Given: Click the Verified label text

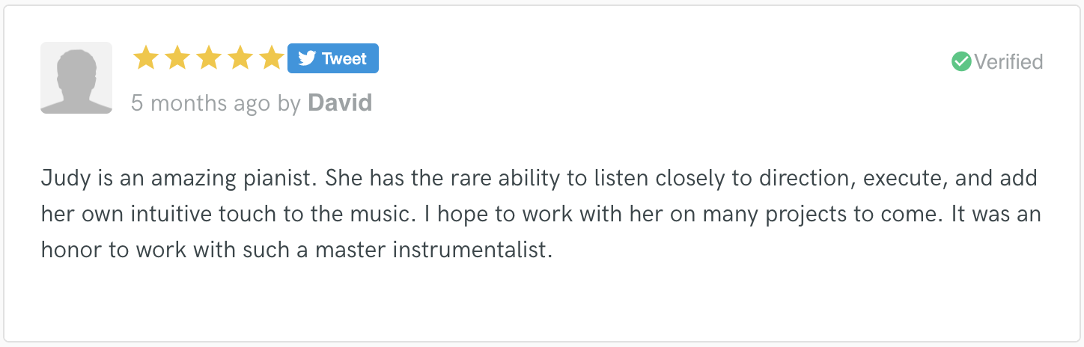Looking at the screenshot, I should coord(1008,61).
